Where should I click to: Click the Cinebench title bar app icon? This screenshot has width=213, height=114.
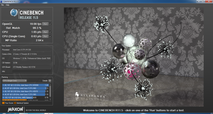[x=1, y=2]
